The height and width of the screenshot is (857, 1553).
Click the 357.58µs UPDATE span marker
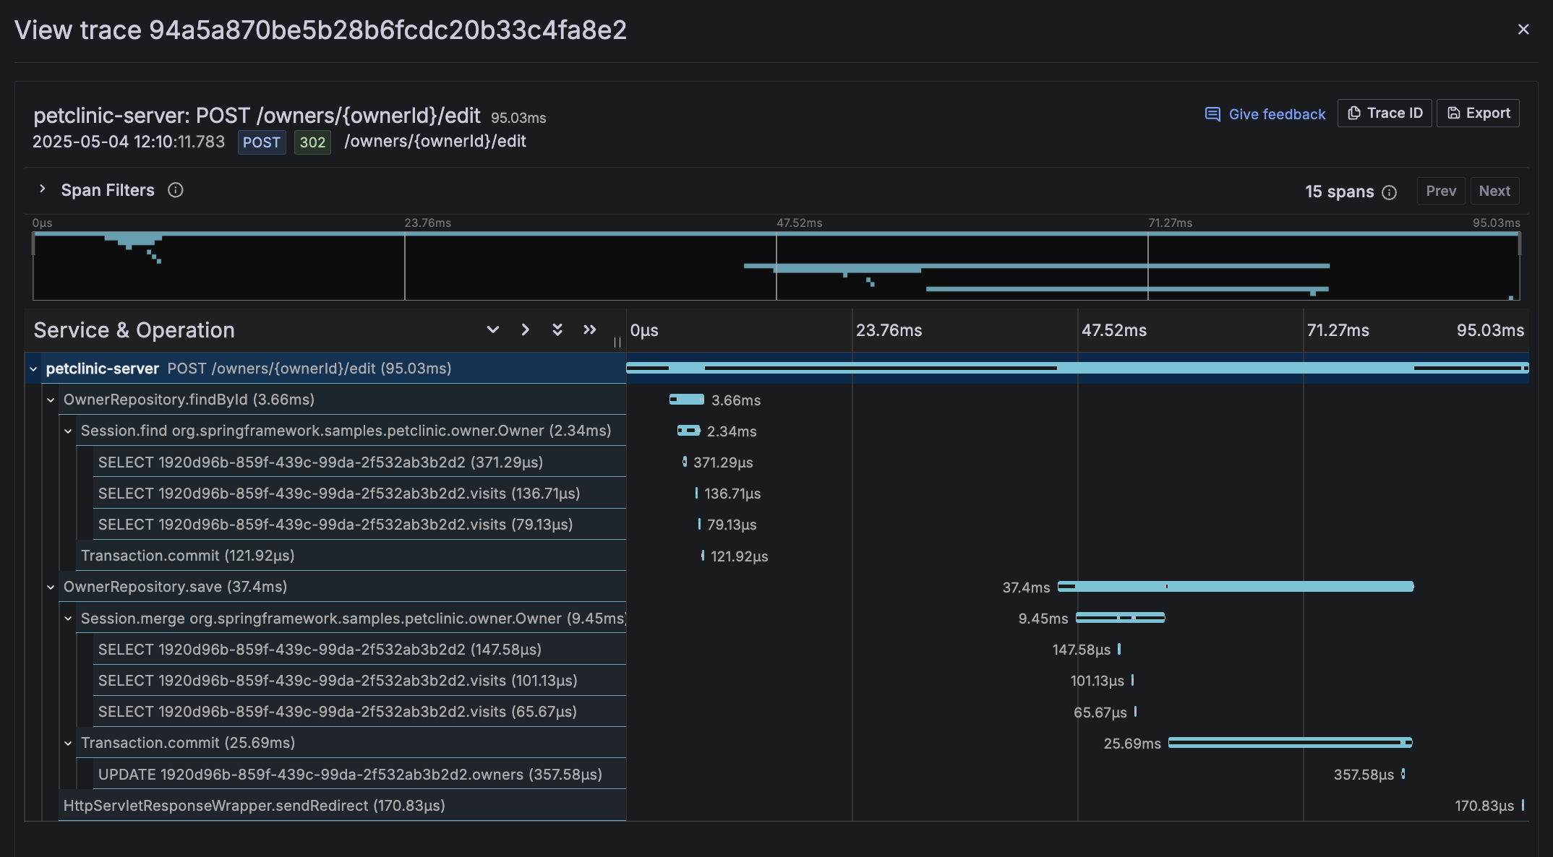(x=1403, y=774)
